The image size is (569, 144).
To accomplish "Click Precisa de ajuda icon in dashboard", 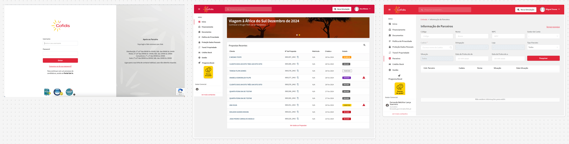I will coord(208,72).
